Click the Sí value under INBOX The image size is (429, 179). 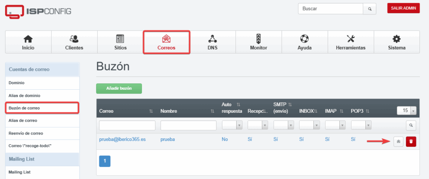[302, 139]
